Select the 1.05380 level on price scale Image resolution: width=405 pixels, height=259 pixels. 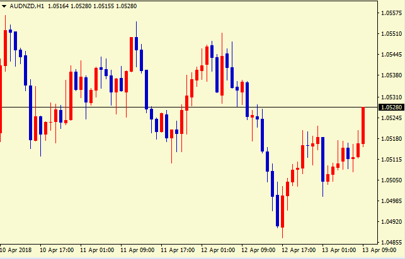[x=391, y=75]
